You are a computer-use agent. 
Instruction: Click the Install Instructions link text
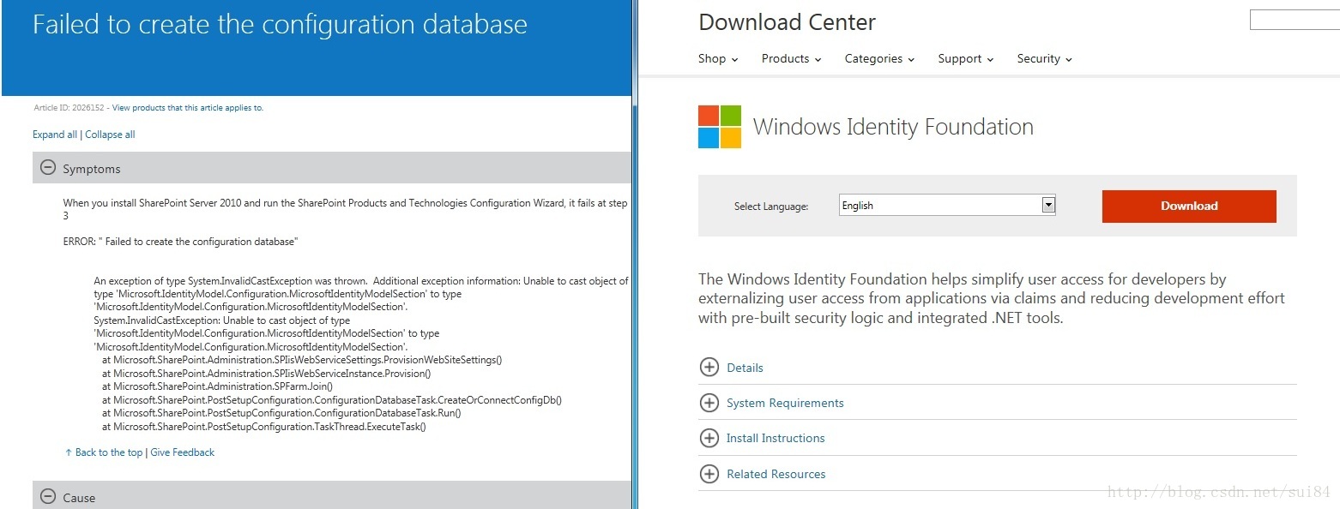tap(776, 438)
